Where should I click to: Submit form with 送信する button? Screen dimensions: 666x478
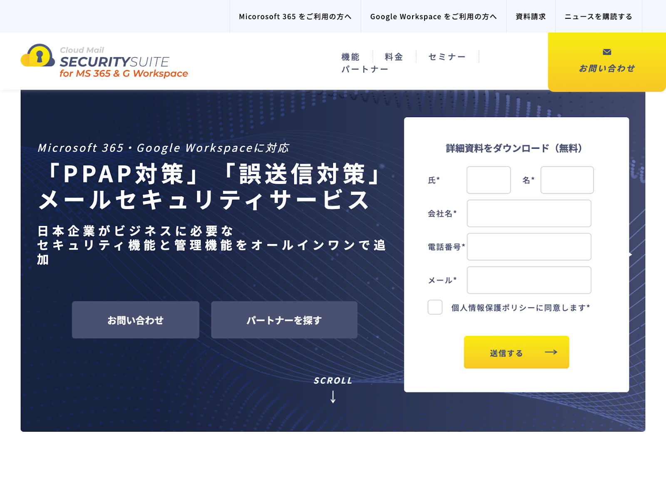[517, 352]
